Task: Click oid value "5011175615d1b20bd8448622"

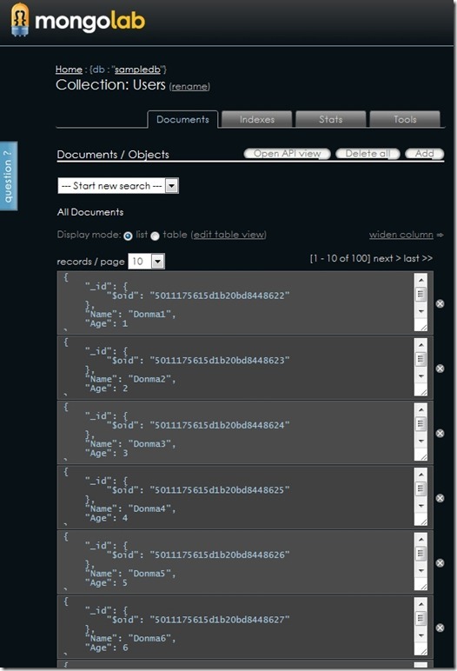Action: [x=220, y=296]
